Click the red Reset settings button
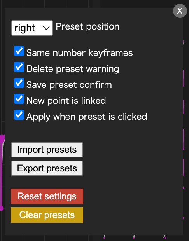 coord(47,196)
